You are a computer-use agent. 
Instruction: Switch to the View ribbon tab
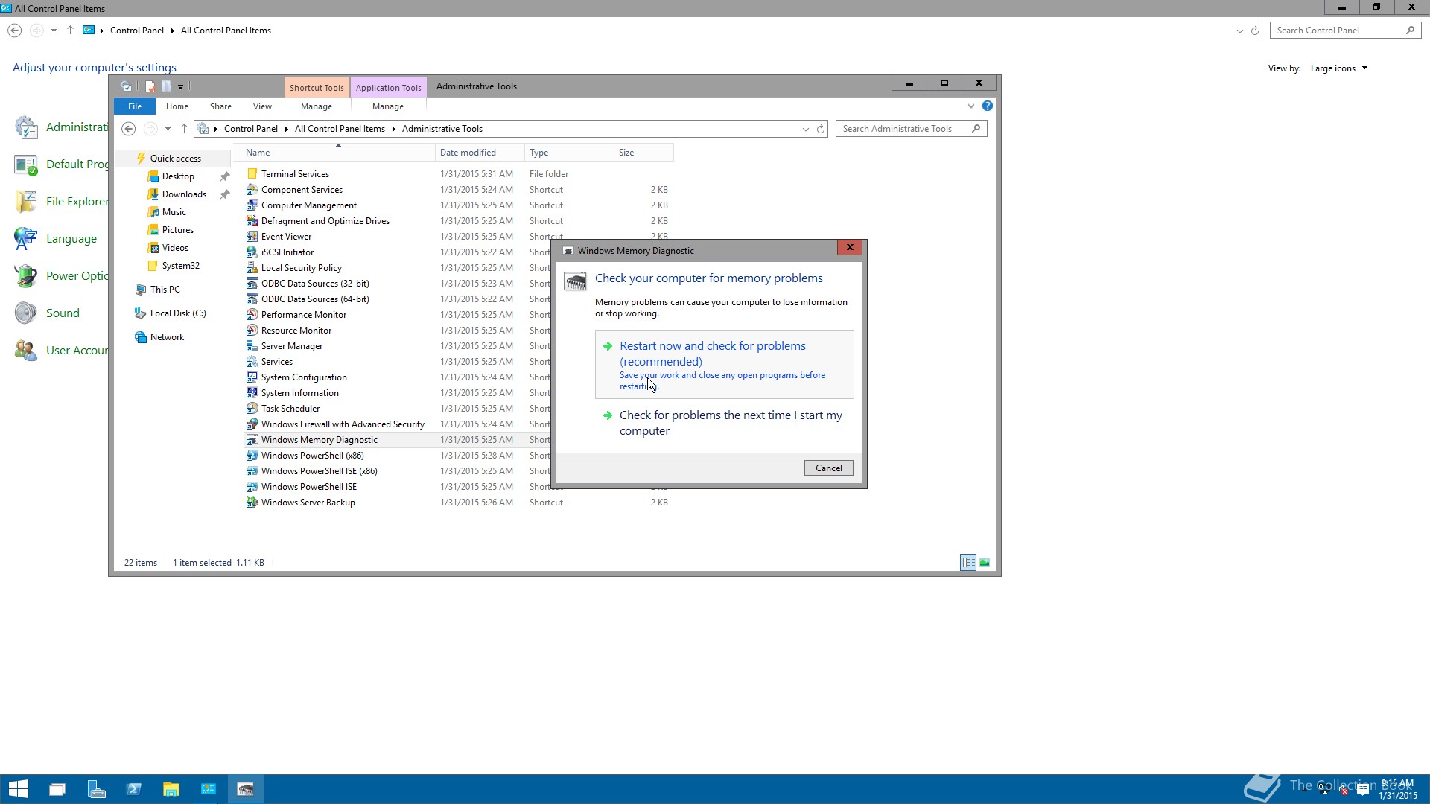(x=262, y=106)
